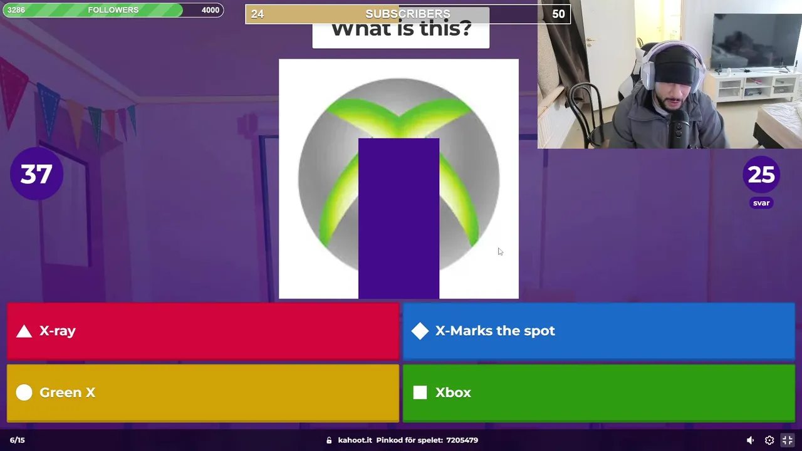Click the 'svar' label
802x451 pixels.
pos(761,203)
